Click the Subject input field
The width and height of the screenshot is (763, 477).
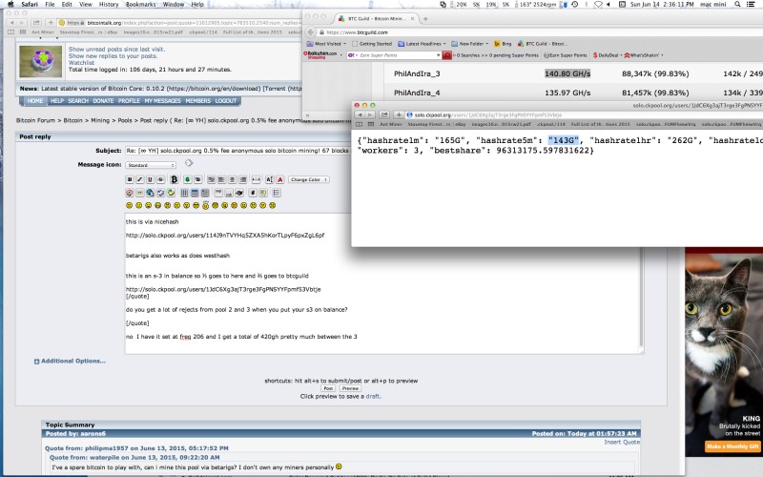(x=237, y=151)
